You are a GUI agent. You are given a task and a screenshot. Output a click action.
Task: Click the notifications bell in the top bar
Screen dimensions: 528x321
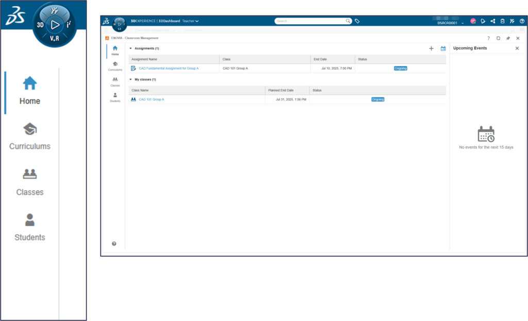point(483,21)
